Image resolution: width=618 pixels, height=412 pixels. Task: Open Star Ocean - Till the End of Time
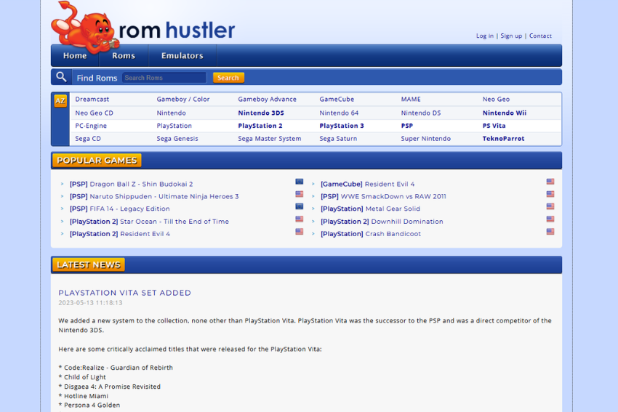pos(149,222)
